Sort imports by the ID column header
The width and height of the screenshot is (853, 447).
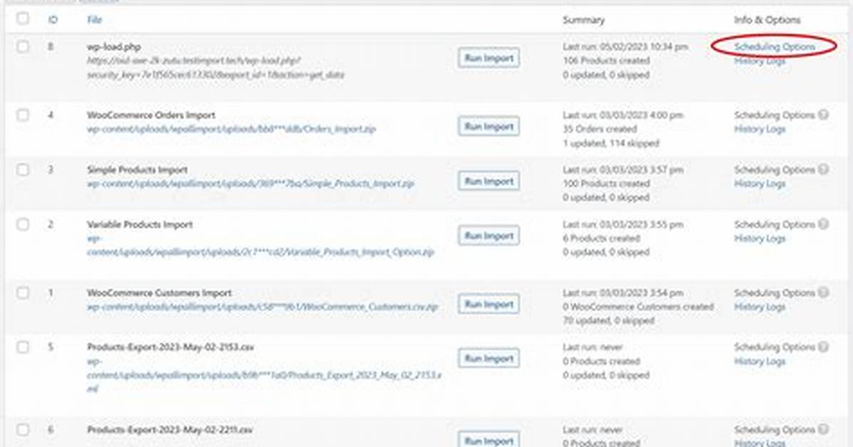pyautogui.click(x=53, y=19)
